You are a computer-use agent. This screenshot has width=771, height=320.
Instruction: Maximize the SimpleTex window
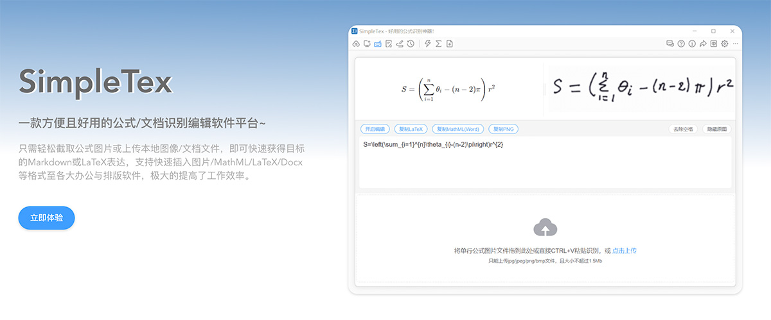(713, 31)
